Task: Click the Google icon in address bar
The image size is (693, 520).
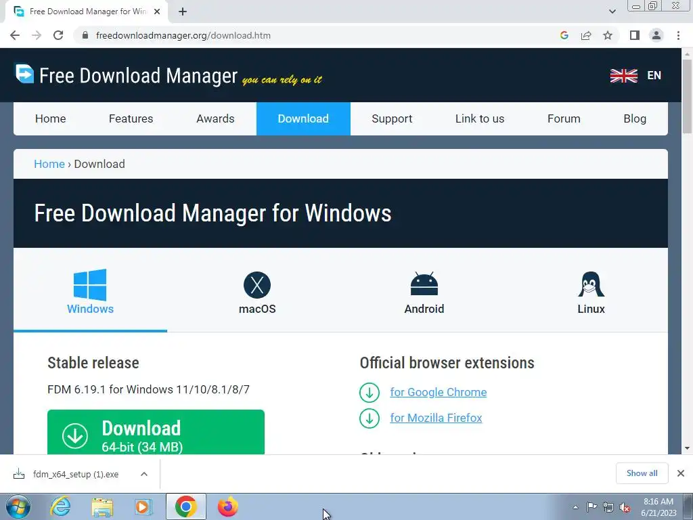Action: click(x=564, y=35)
